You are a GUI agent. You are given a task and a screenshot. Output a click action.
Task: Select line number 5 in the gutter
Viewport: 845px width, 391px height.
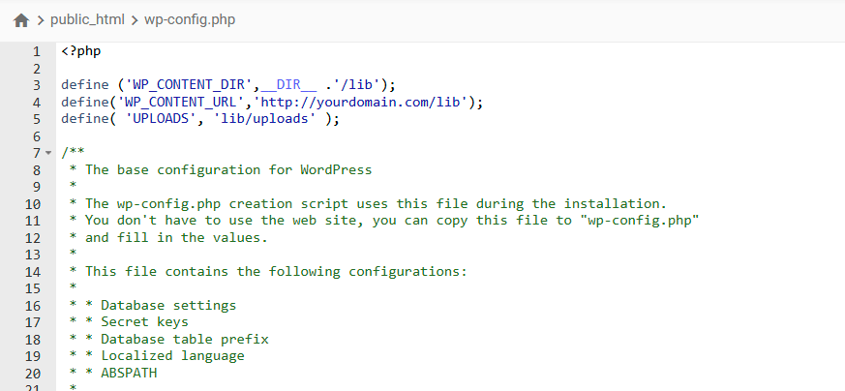pos(36,119)
